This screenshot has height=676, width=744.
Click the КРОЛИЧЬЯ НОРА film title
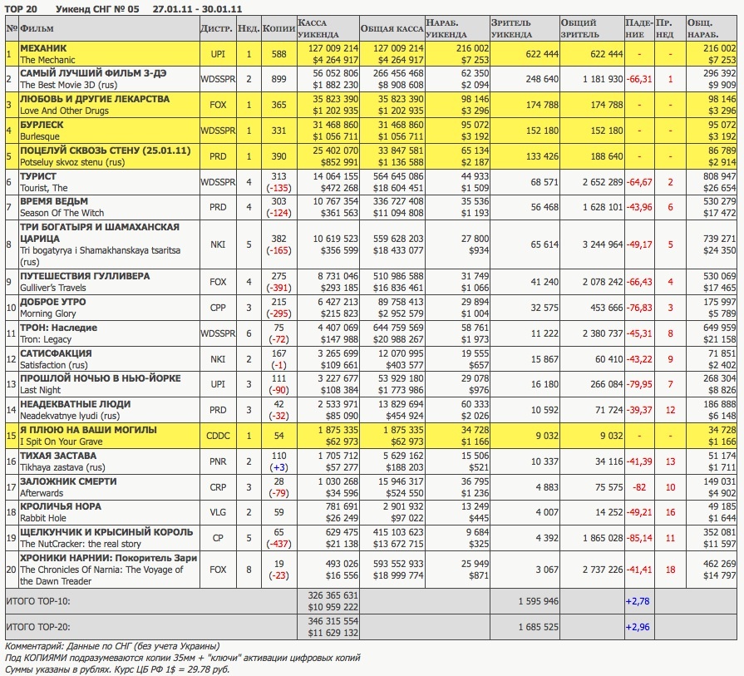pyautogui.click(x=60, y=506)
